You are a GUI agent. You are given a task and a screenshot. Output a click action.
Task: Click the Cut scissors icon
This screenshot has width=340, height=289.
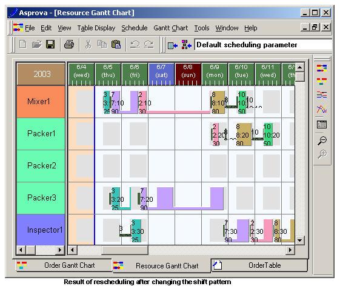click(88, 44)
